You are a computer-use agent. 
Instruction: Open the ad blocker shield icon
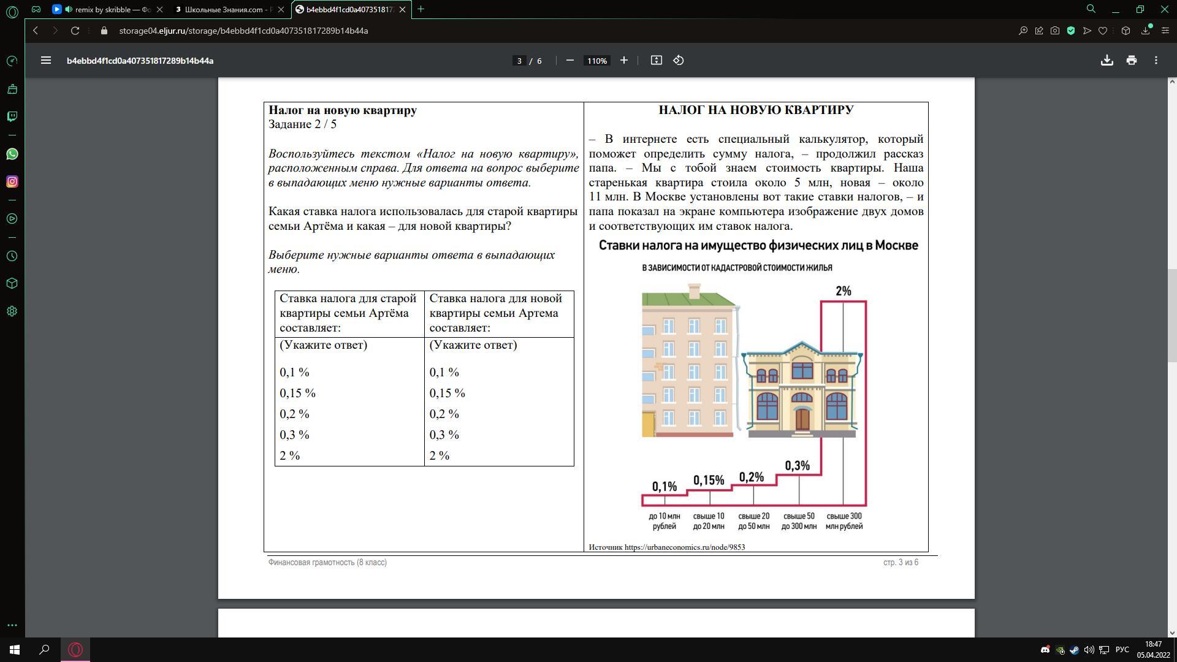(x=1071, y=31)
